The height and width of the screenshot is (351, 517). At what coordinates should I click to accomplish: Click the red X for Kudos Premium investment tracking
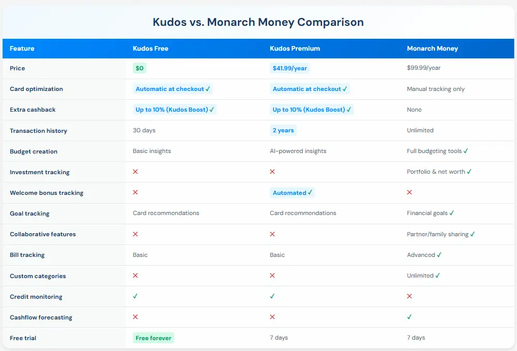[x=272, y=172]
